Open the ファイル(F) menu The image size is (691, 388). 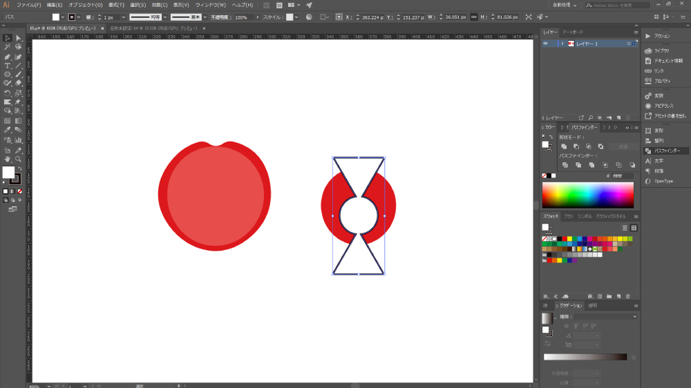tap(28, 5)
